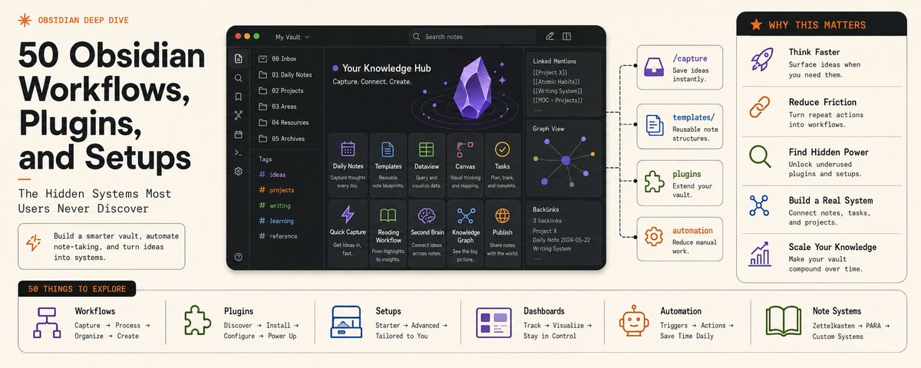Open the Daily Note 2024-05-22 backlink
The image size is (921, 368).
tap(563, 239)
